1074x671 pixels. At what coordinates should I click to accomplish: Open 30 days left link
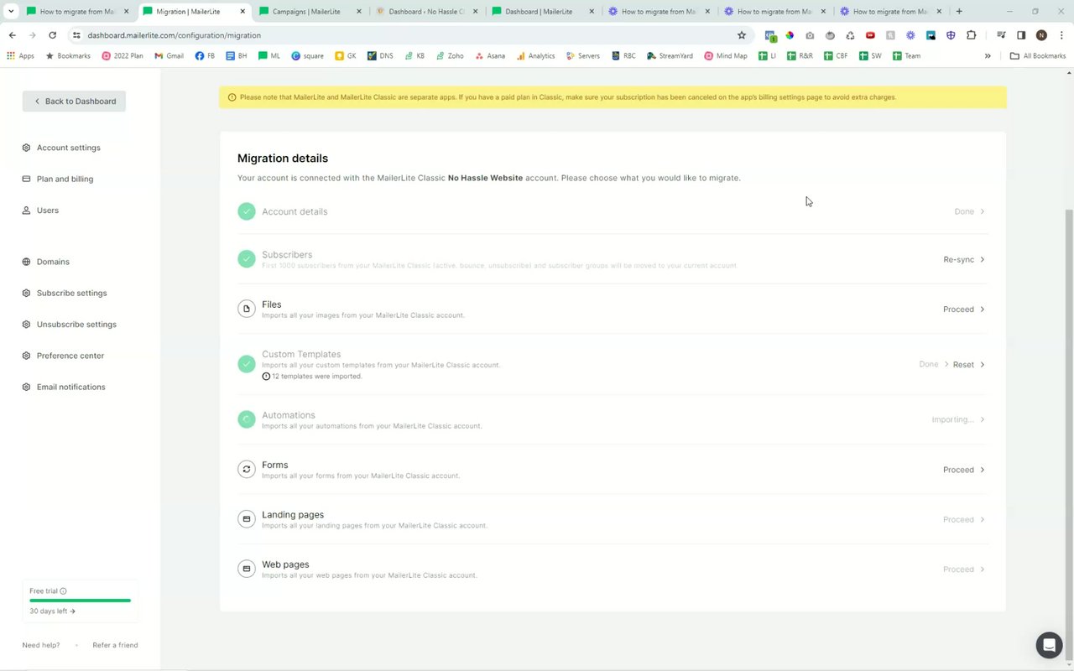click(52, 611)
